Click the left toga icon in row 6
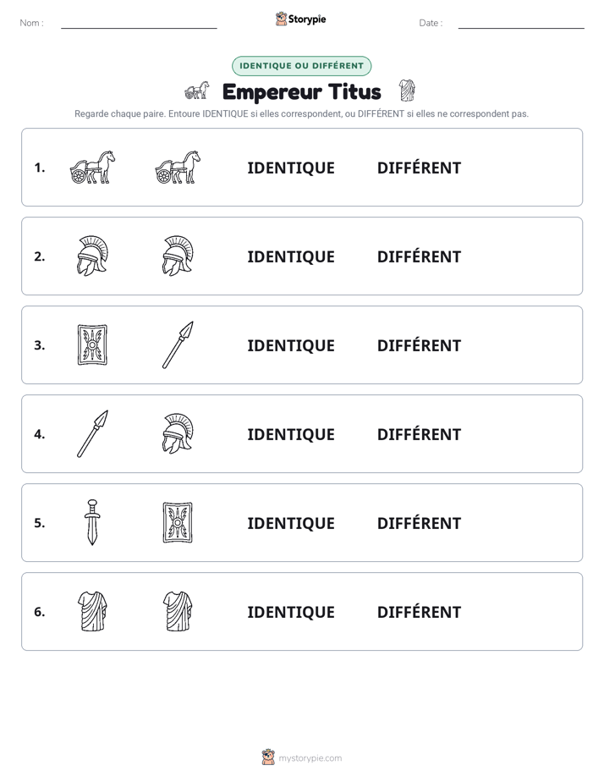This screenshot has height=782, width=604. (x=93, y=611)
